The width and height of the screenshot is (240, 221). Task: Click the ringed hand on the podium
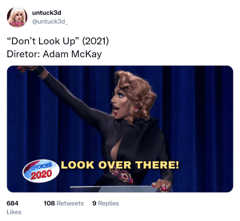coord(162,185)
